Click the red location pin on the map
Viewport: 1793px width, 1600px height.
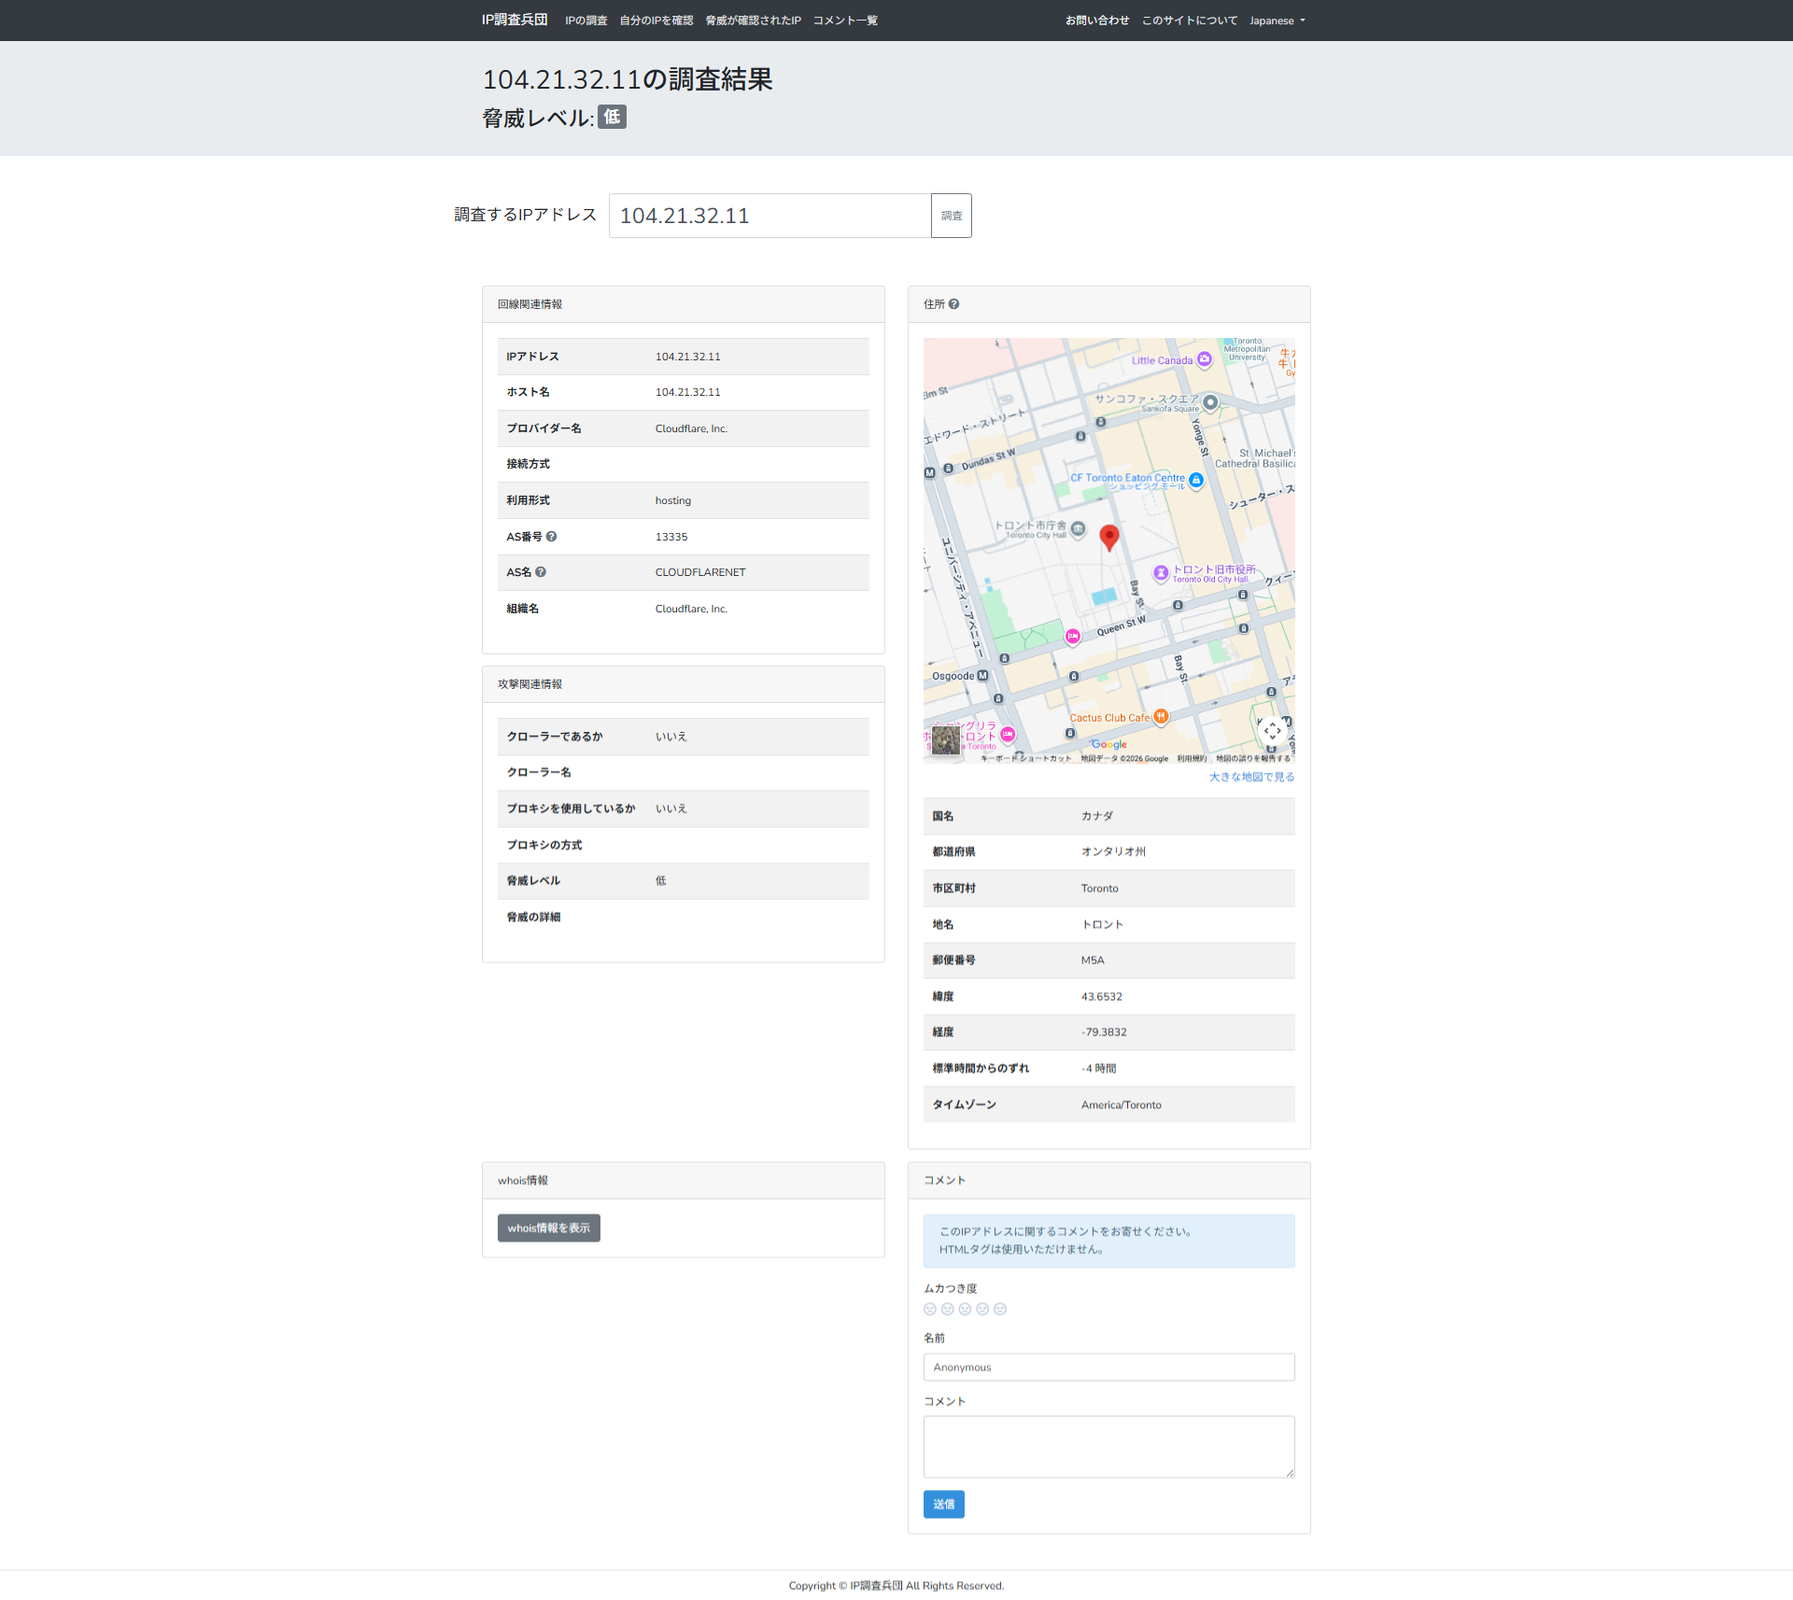(x=1108, y=537)
